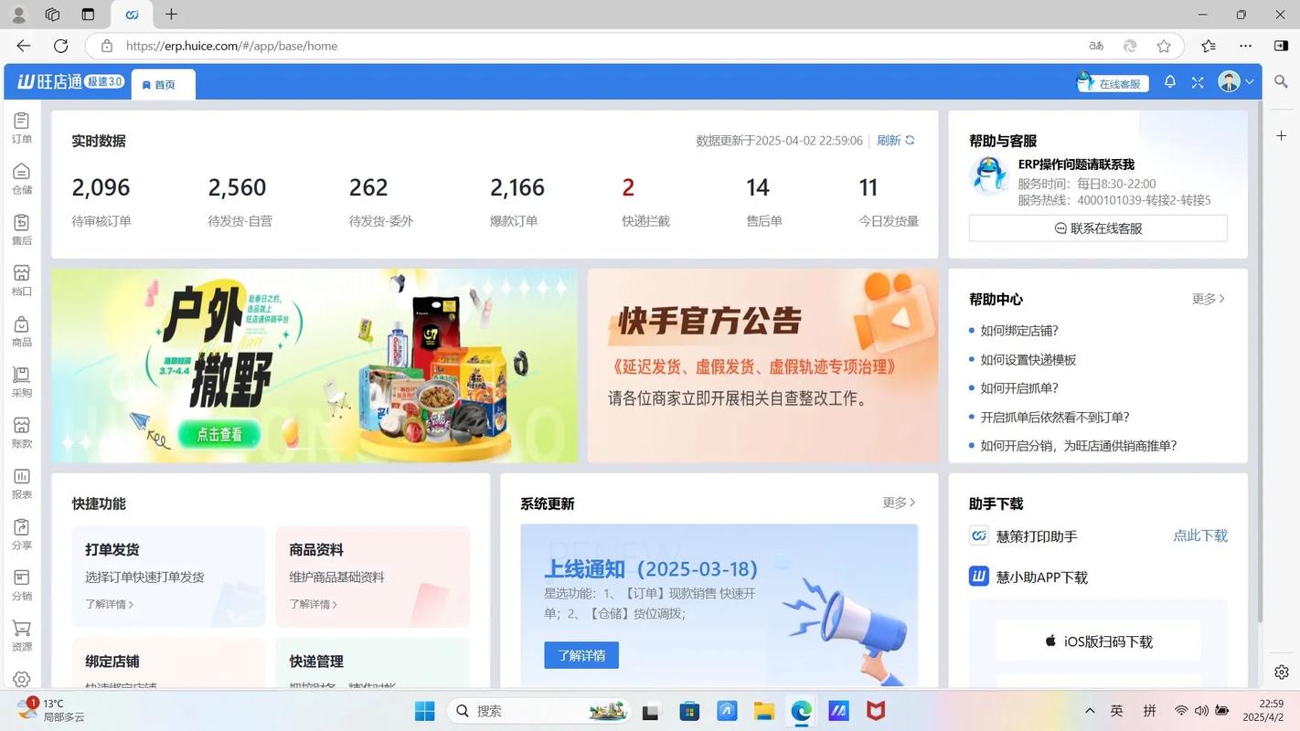Screen dimensions: 1300x731
Task: Open the 资源 cart icon in sidebar
Action: pos(21,636)
